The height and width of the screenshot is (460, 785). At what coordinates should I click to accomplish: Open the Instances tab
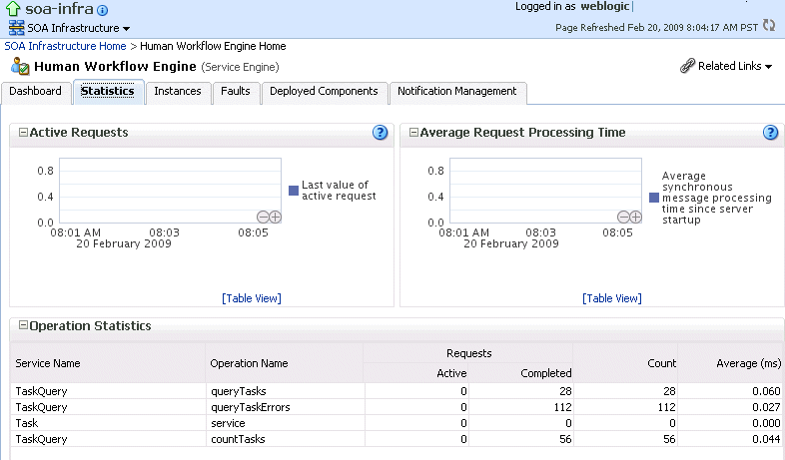coord(178,91)
